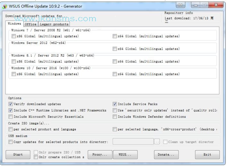This screenshot has width=227, height=166.
Task: Check Include Microsoft Security Essentials
Action: [x=10, y=117]
